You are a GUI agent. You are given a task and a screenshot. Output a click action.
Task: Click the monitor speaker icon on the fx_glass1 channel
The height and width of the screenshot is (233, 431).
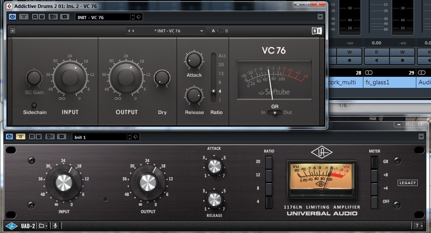point(377,60)
